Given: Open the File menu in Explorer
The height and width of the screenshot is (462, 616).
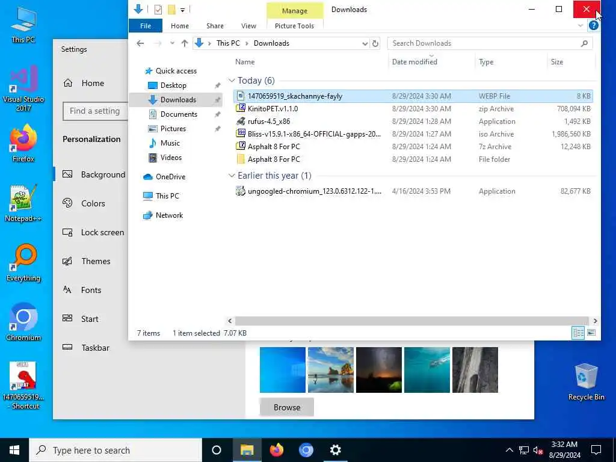Looking at the screenshot, I should tap(146, 26).
